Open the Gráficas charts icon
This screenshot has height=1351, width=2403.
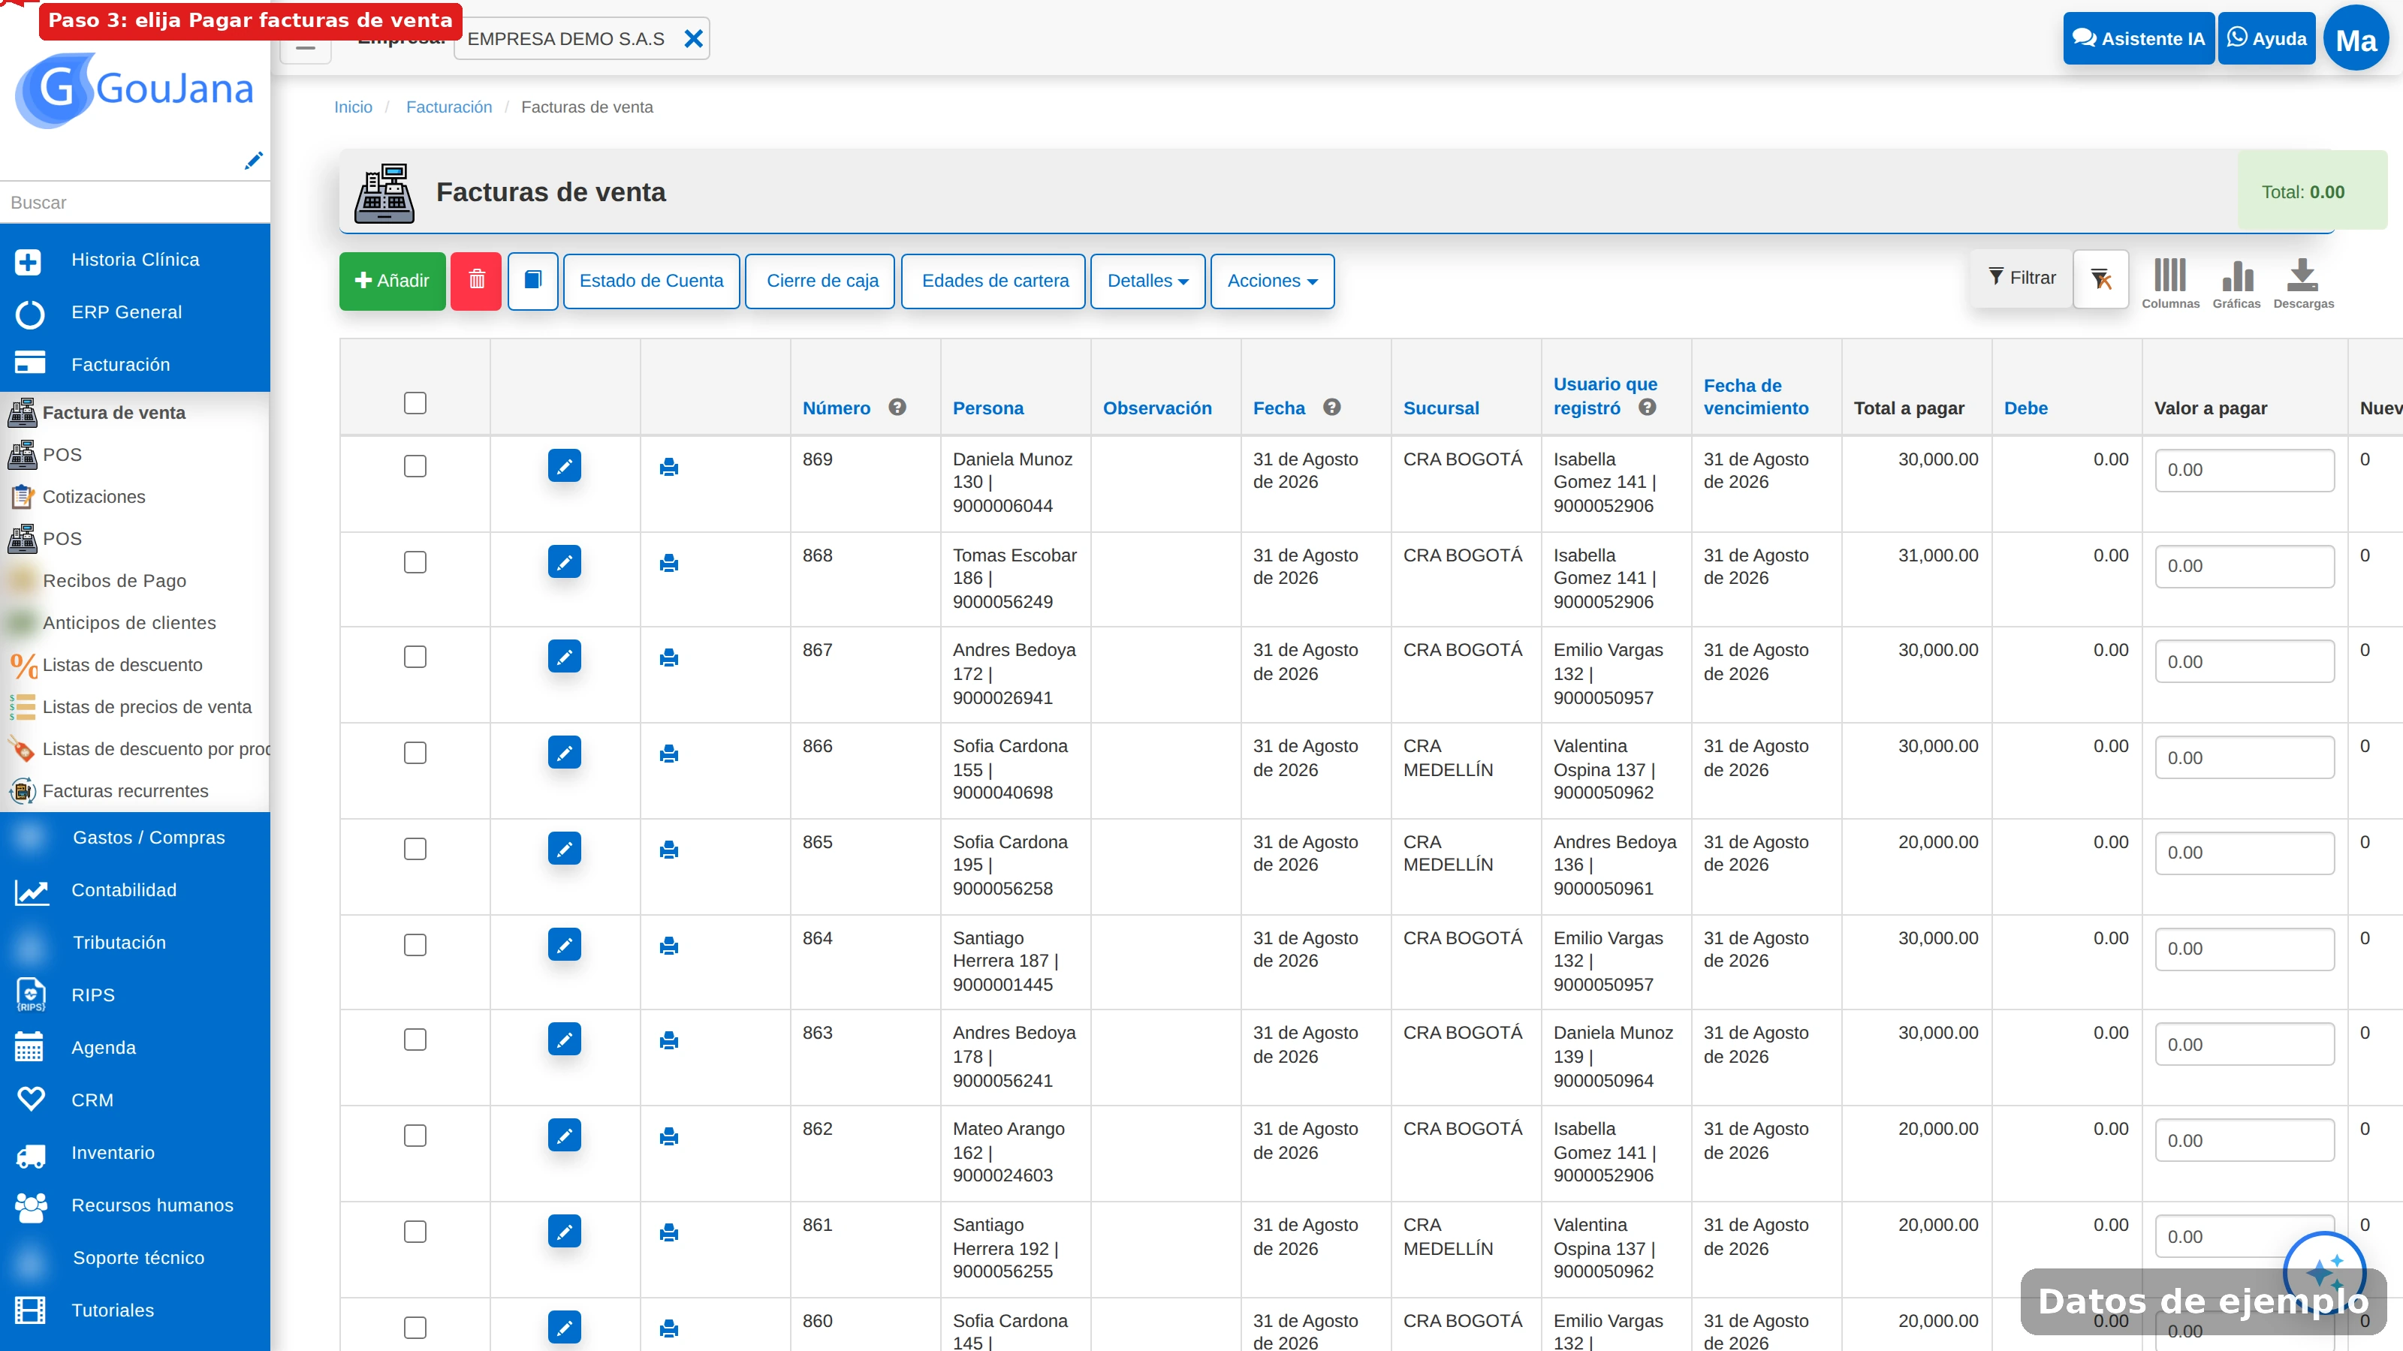tap(2237, 284)
